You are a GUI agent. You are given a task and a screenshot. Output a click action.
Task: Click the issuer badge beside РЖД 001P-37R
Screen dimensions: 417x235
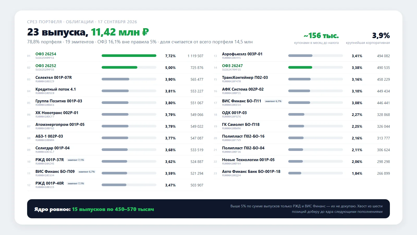tap(76, 160)
